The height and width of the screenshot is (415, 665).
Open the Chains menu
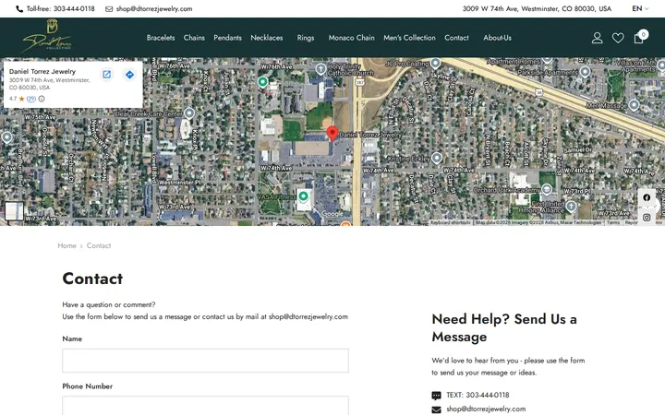[x=194, y=38]
